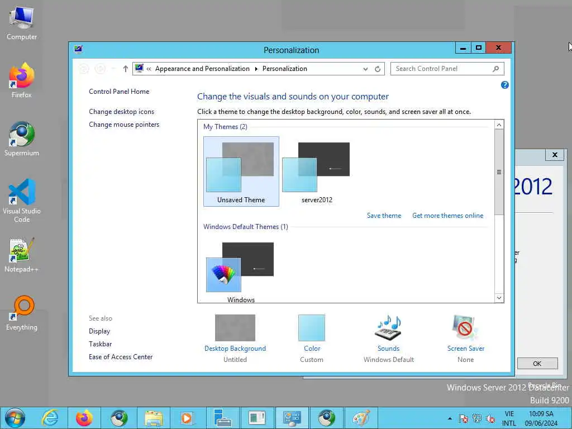Viewport: 572px width, 429px height.
Task: Expand the address bar history dropdown
Action: [x=365, y=69]
